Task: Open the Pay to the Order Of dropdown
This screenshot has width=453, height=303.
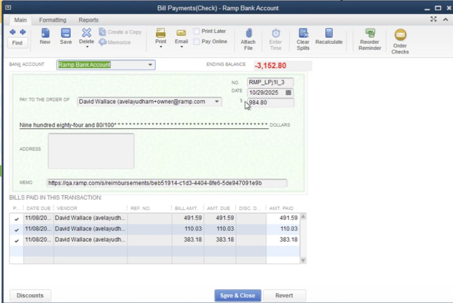Action: click(217, 102)
